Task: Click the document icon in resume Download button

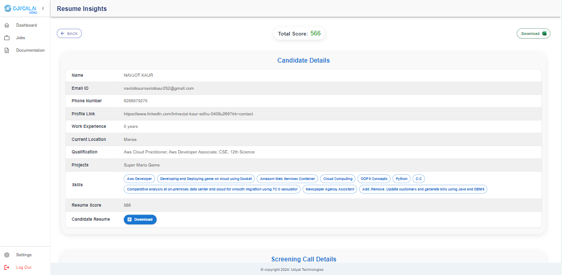Action: pos(129,220)
